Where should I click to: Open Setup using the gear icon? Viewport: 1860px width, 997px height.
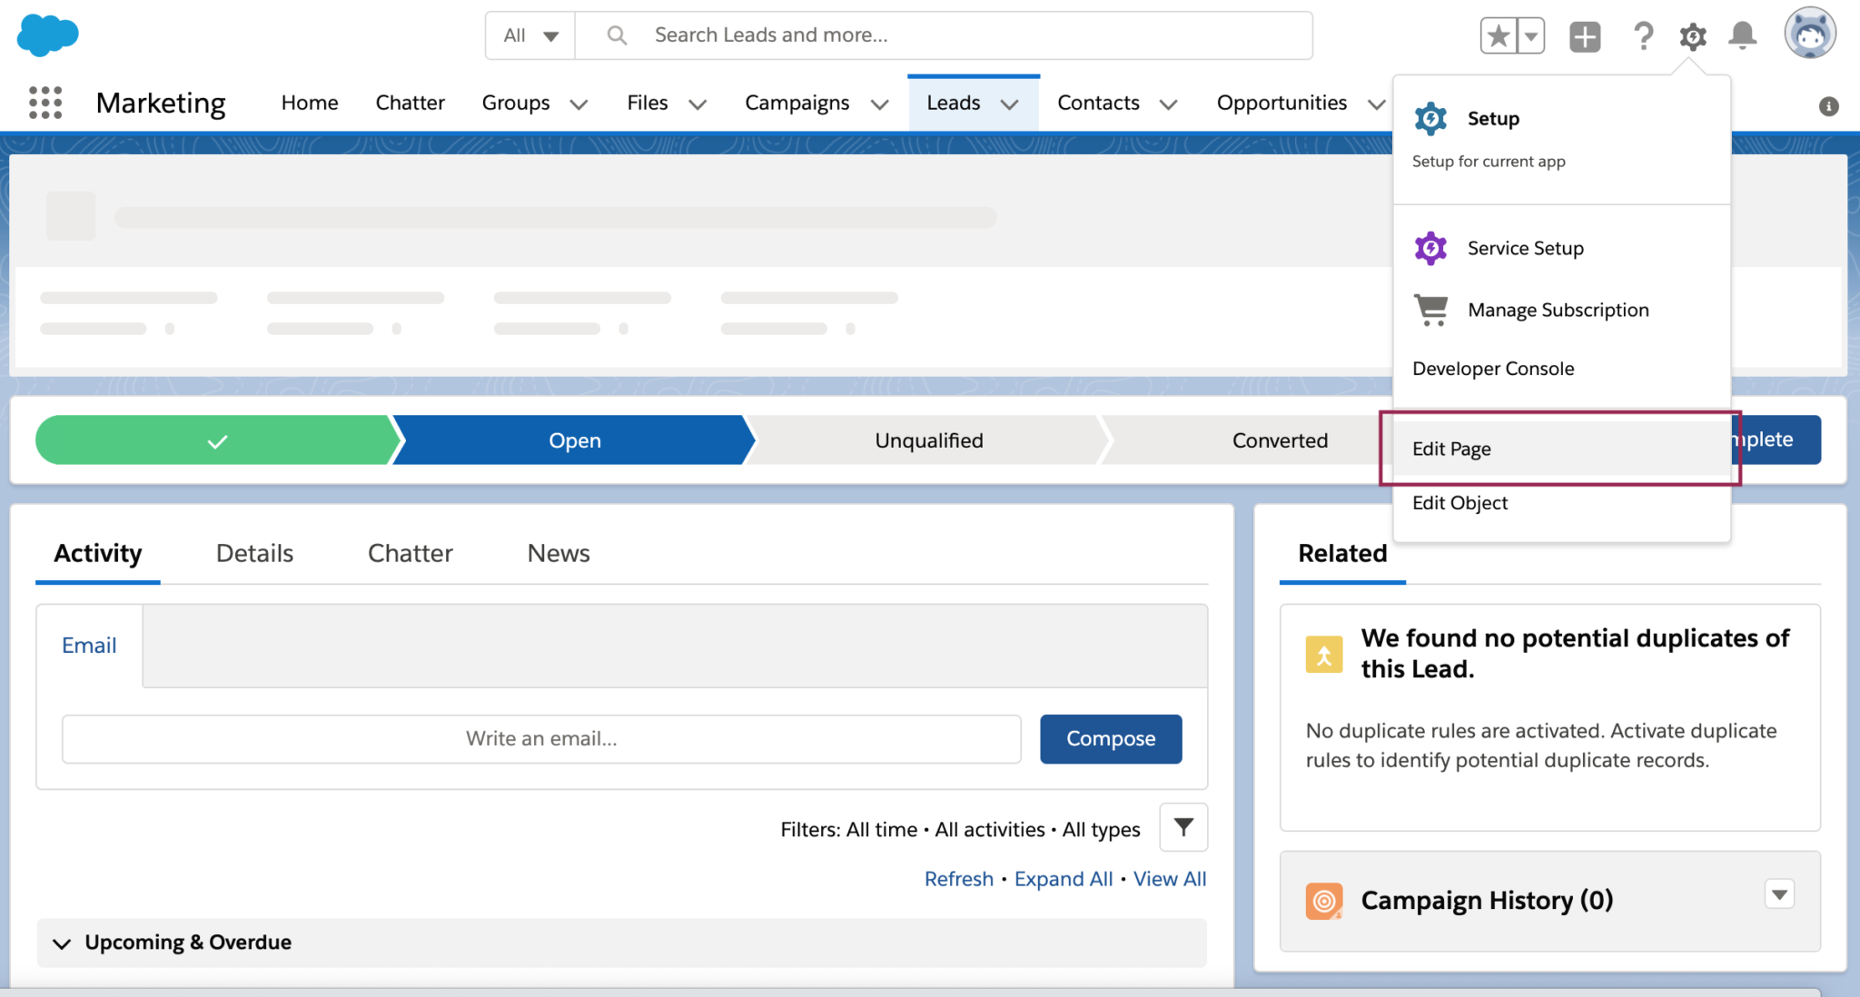click(x=1692, y=35)
